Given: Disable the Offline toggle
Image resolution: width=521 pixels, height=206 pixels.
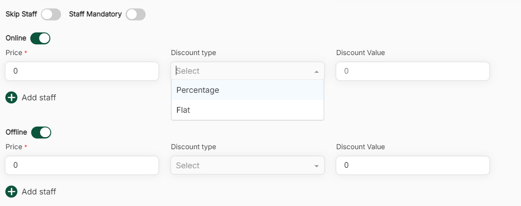Looking at the screenshot, I should [x=41, y=132].
